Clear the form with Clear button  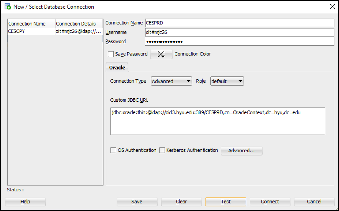181,202
